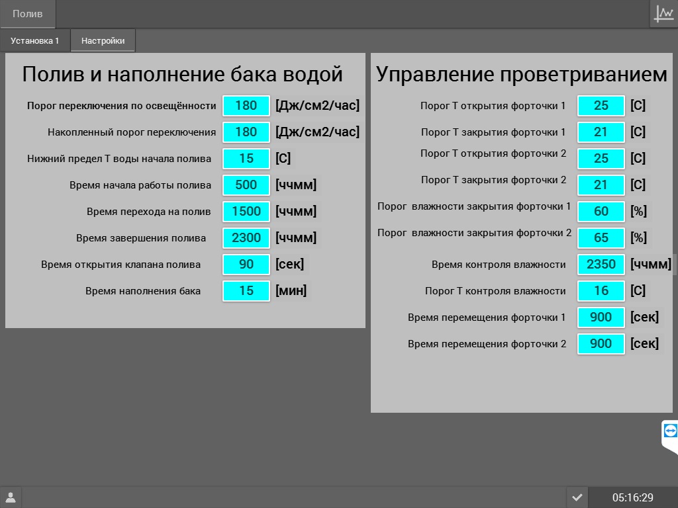Select Время контроля влажности field
678x508 pixels.
pyautogui.click(x=601, y=265)
